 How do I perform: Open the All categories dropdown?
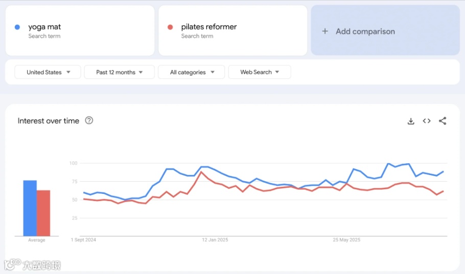click(191, 72)
